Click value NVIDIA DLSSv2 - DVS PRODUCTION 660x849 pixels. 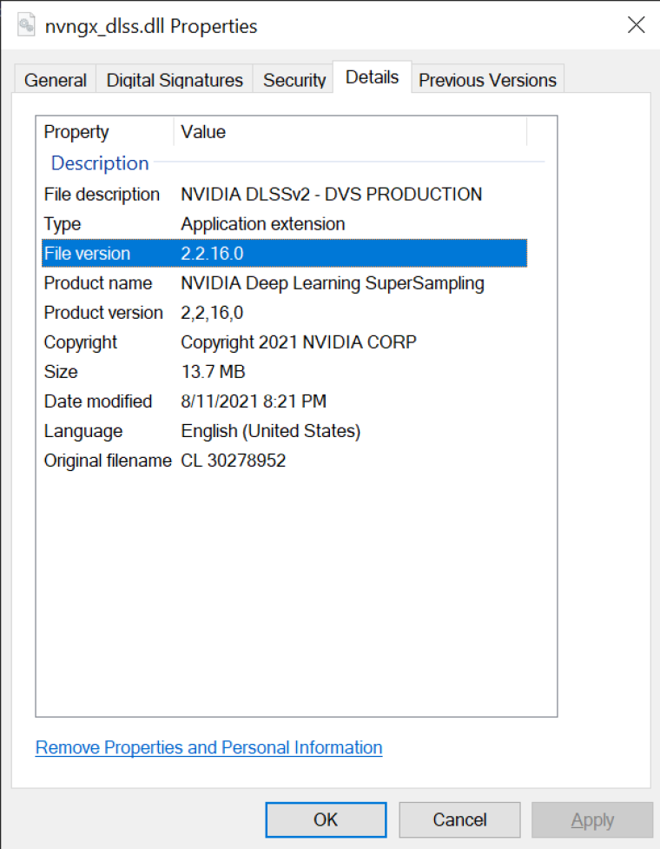331,195
